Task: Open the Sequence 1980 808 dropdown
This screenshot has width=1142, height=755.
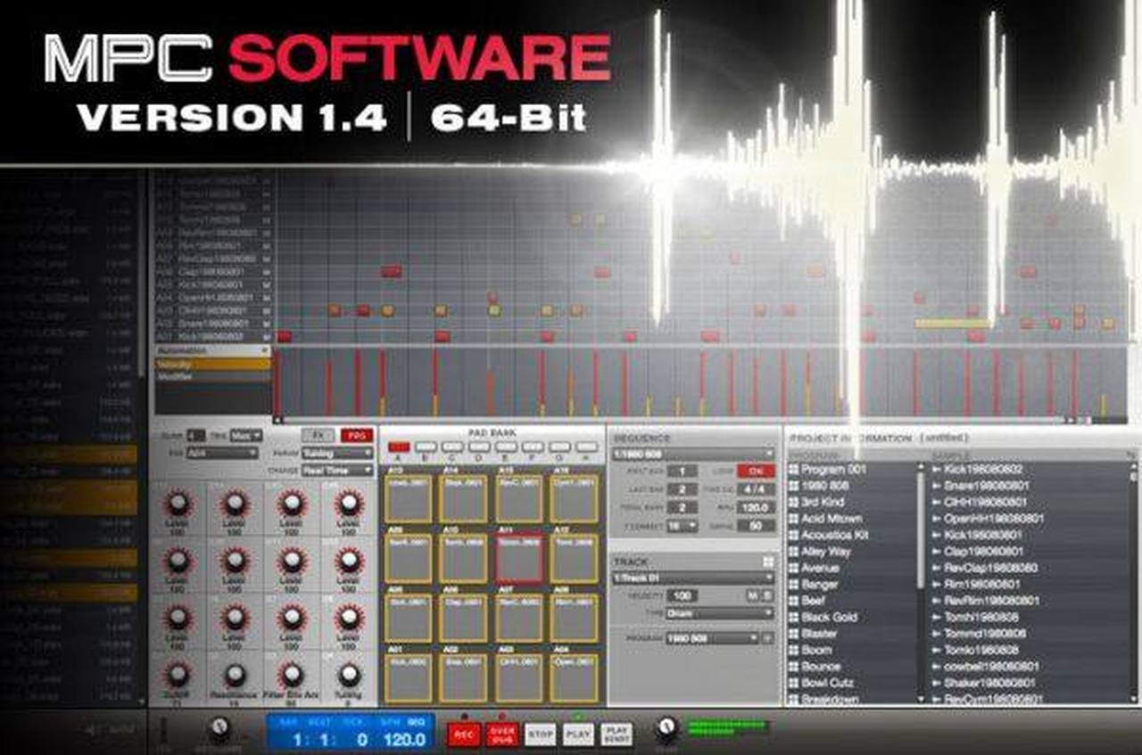Action: tap(692, 454)
